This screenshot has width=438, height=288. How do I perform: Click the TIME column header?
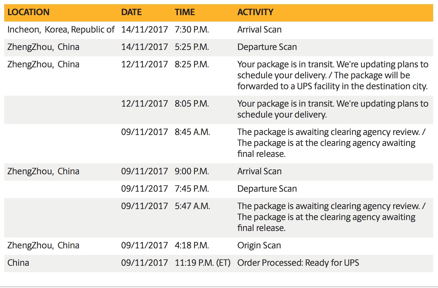pos(185,12)
